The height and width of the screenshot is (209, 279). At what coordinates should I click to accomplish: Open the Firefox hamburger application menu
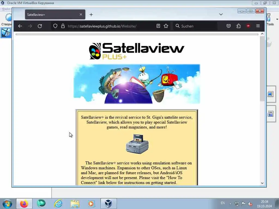coord(258,26)
